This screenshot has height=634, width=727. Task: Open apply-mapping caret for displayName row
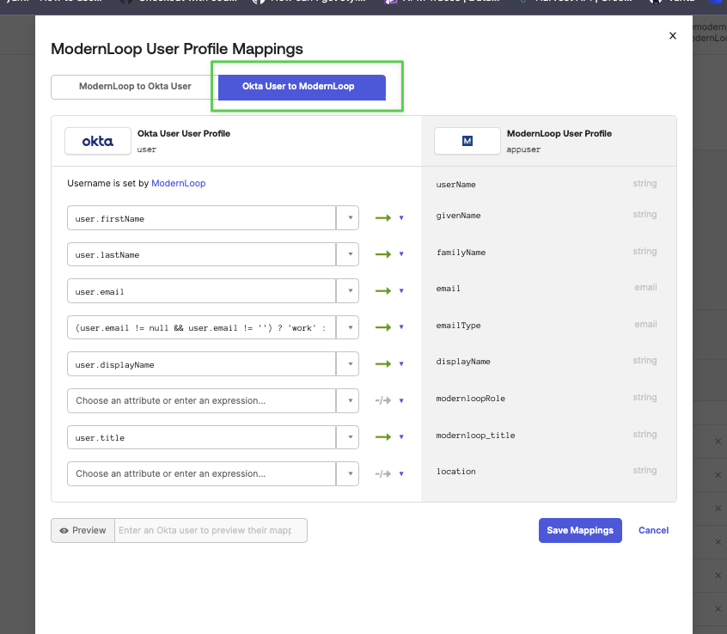click(401, 363)
